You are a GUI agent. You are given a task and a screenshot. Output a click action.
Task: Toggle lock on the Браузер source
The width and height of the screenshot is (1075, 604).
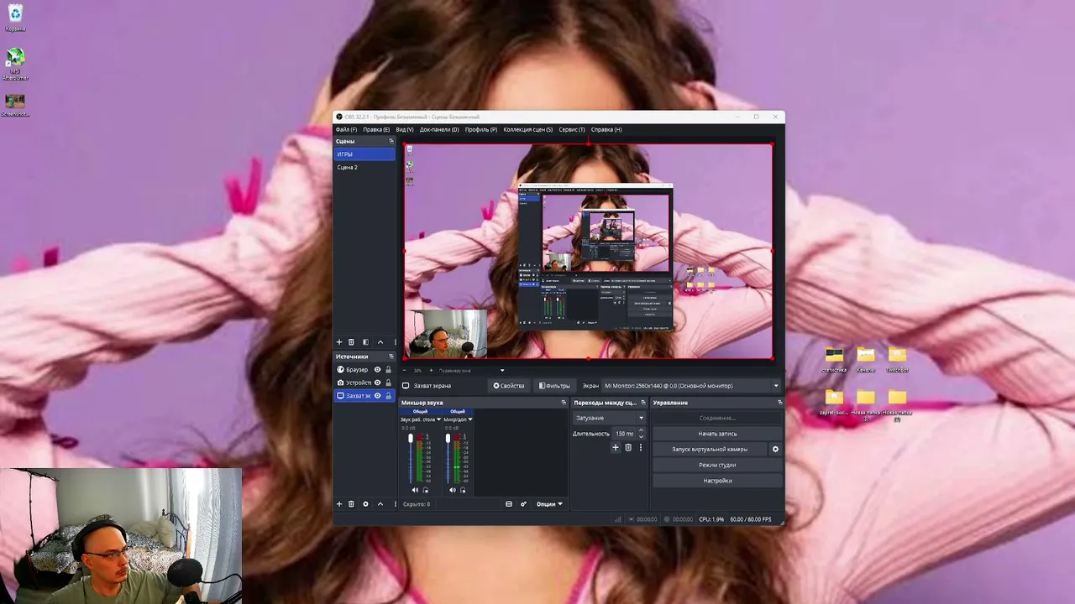coord(388,370)
